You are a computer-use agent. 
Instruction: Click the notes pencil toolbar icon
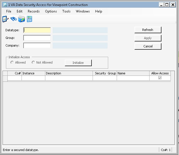click(22, 19)
